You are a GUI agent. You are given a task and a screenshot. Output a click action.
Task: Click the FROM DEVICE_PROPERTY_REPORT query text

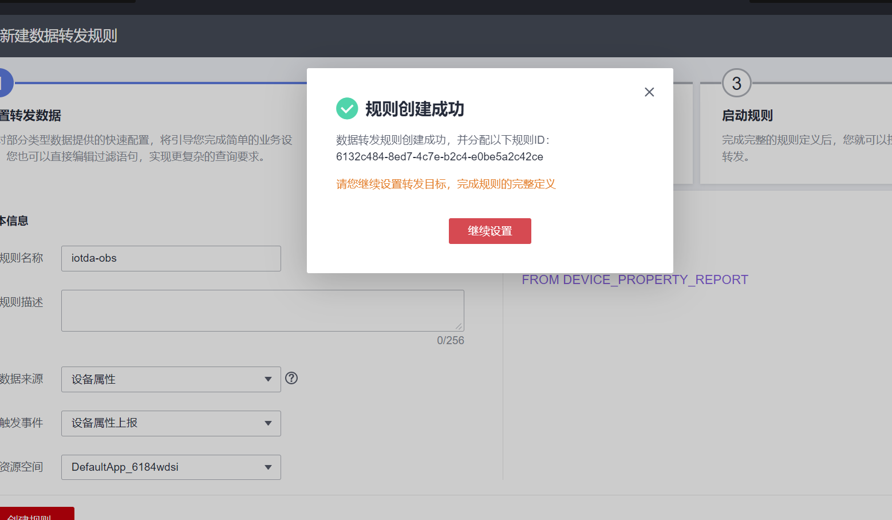click(635, 279)
